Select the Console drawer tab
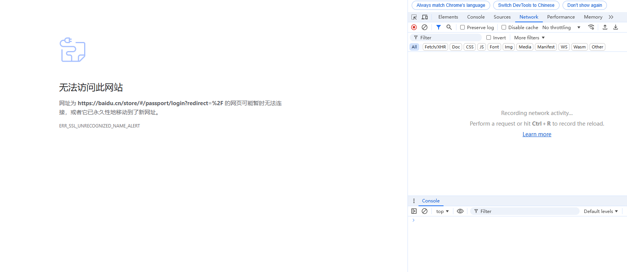Viewport: 627px width, 272px height. 431,201
